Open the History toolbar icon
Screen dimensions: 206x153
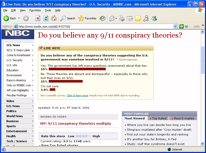coord(102,18)
